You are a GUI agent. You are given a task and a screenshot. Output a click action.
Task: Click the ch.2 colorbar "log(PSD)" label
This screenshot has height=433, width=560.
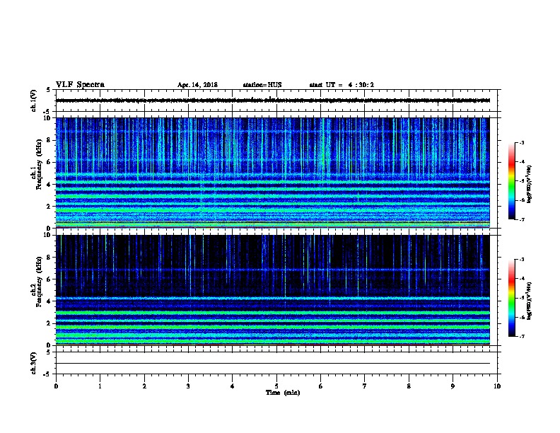(530, 301)
